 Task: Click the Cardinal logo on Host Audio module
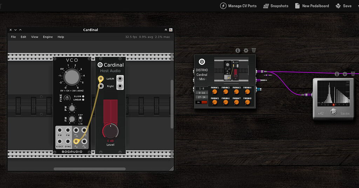click(100, 65)
